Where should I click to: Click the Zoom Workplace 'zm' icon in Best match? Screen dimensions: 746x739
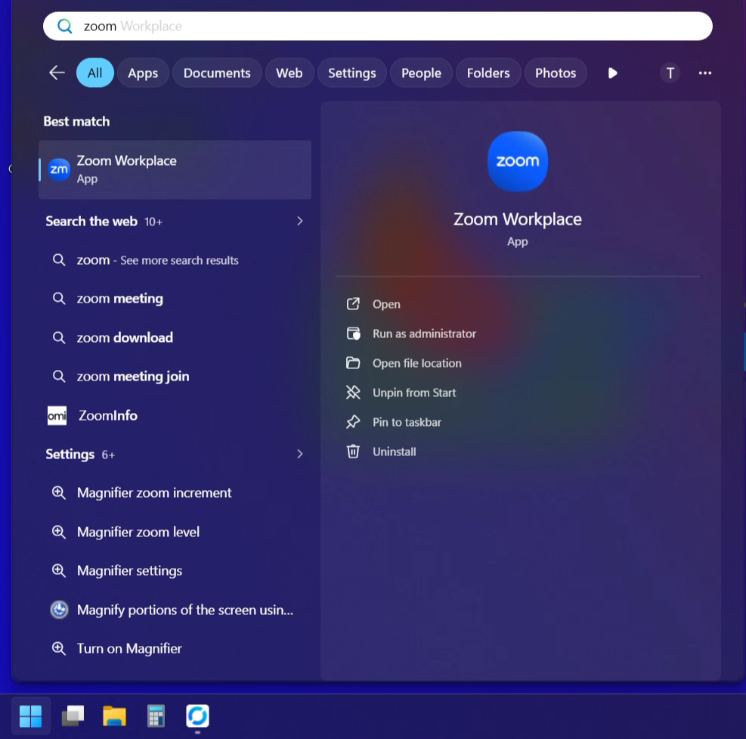[x=59, y=169]
